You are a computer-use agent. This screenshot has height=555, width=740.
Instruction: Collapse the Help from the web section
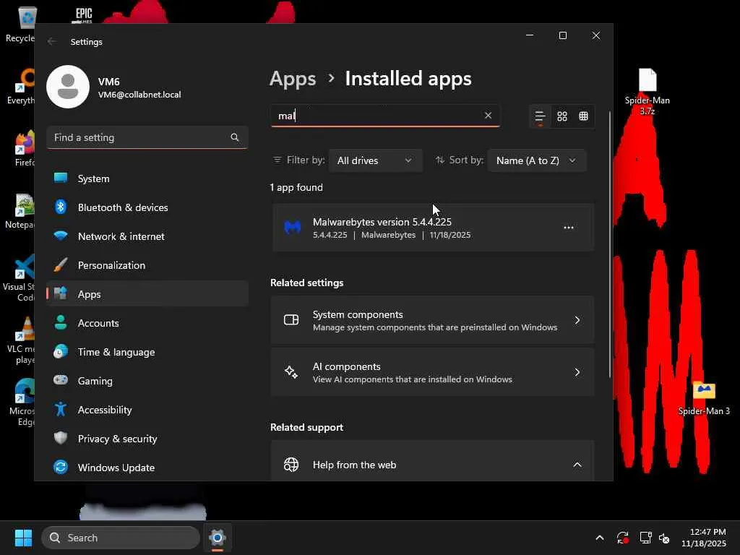577,465
